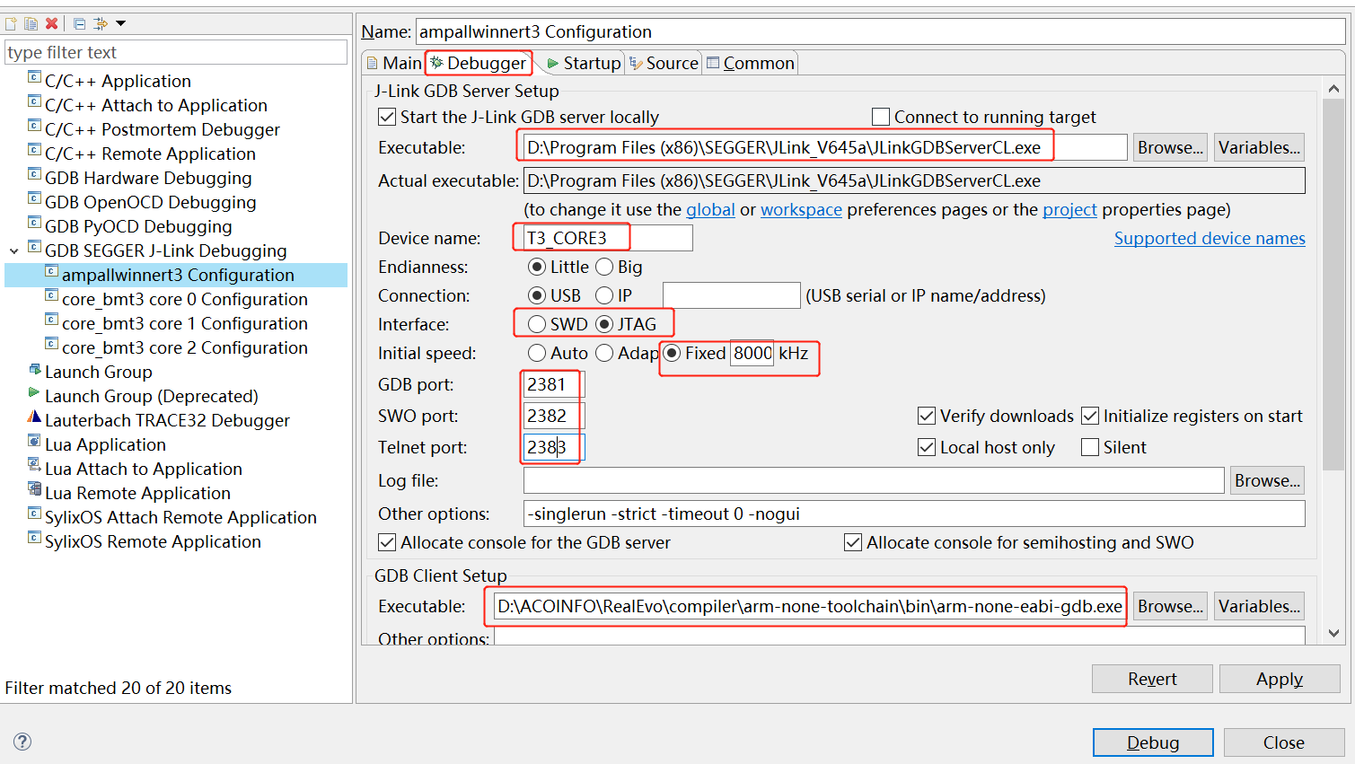Screen dimensions: 1355x764
Task: Collapse all configurations in the tree
Action: [x=79, y=23]
